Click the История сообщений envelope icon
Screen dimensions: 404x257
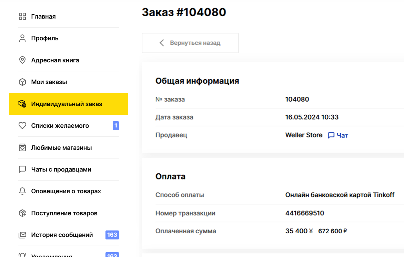pyautogui.click(x=22, y=235)
